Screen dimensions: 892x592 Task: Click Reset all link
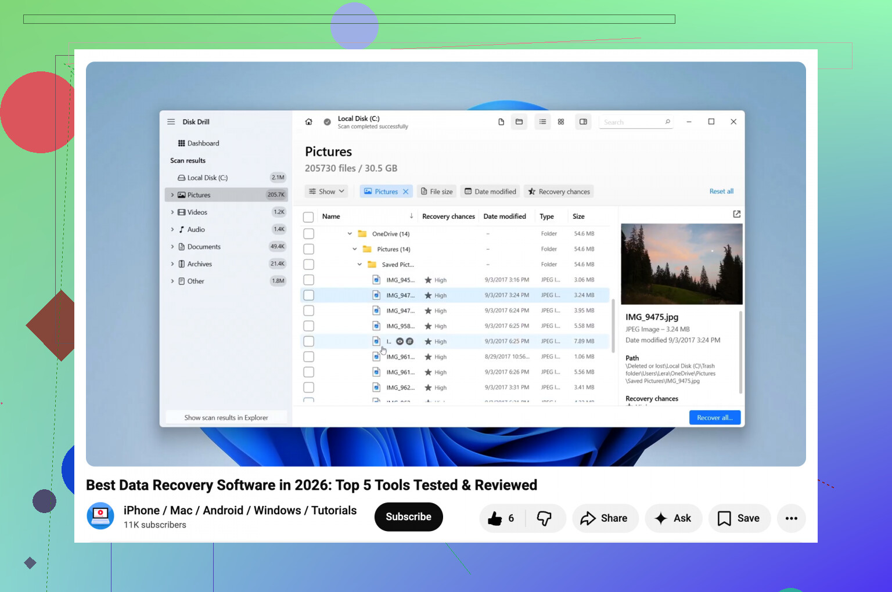point(721,192)
